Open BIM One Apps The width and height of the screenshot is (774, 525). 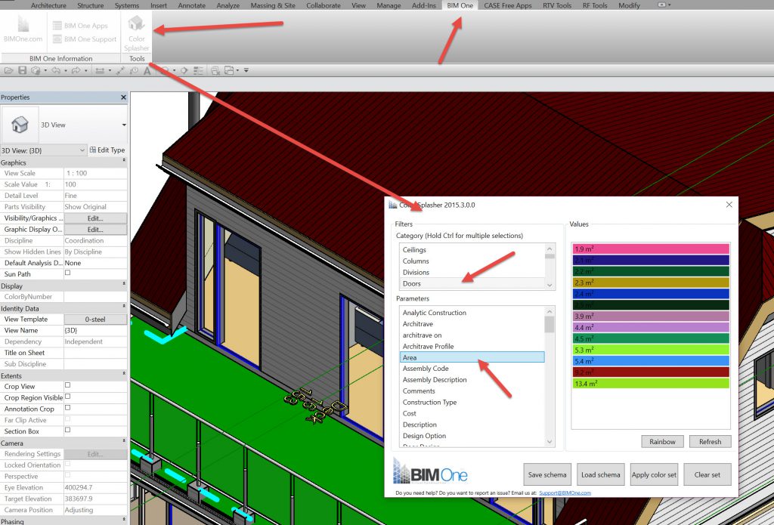(79, 26)
